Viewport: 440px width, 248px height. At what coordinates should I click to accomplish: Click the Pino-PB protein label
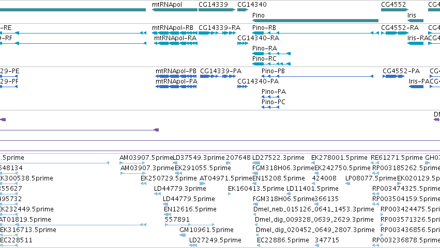(273, 71)
